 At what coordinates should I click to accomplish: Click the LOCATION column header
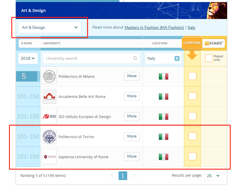coord(159,43)
